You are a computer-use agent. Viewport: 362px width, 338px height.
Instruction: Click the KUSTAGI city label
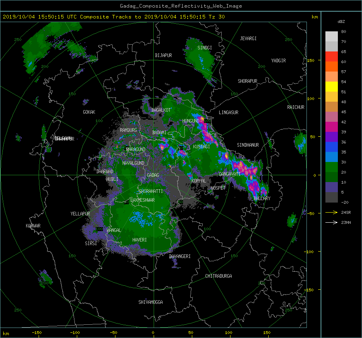(x=202, y=147)
